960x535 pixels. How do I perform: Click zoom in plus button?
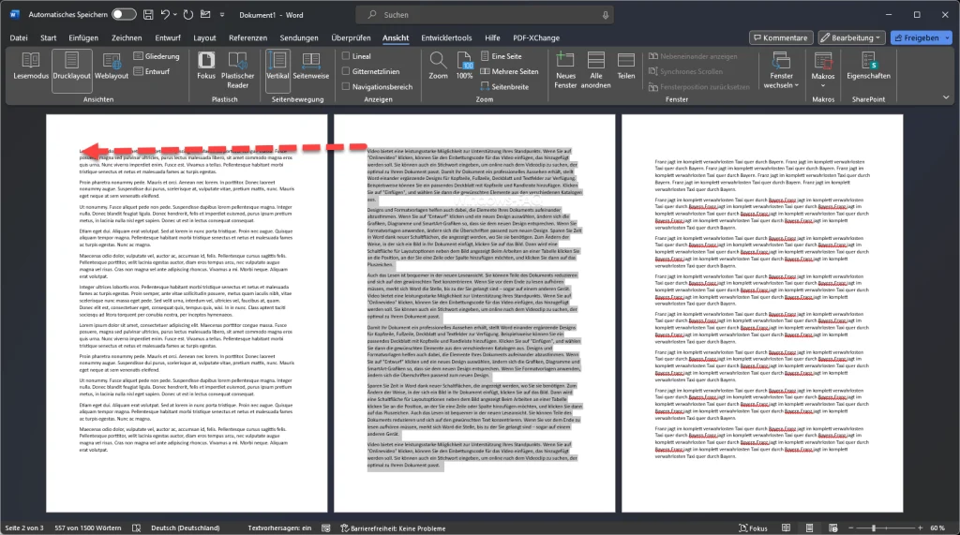(x=920, y=528)
